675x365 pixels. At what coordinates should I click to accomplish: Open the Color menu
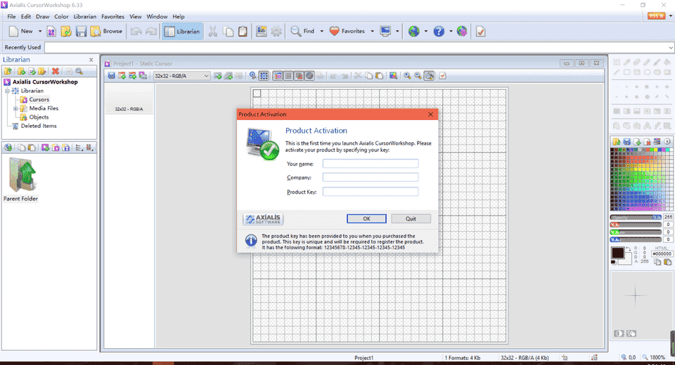click(x=61, y=16)
